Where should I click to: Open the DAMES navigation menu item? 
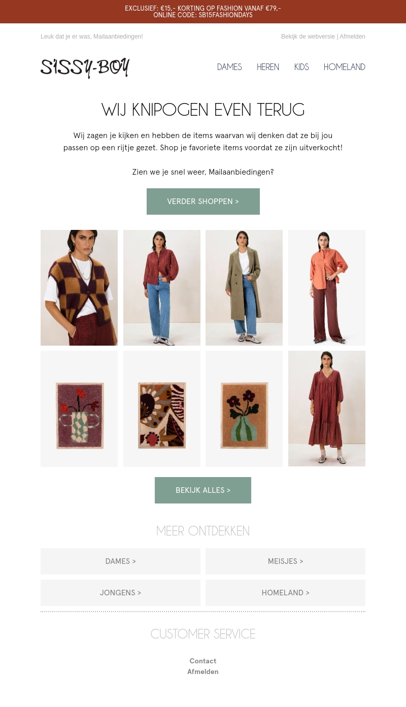pos(229,67)
